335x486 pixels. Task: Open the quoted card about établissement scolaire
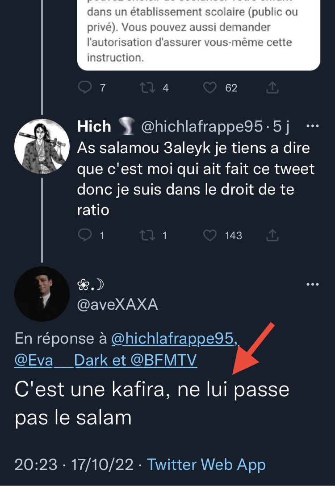click(x=198, y=35)
